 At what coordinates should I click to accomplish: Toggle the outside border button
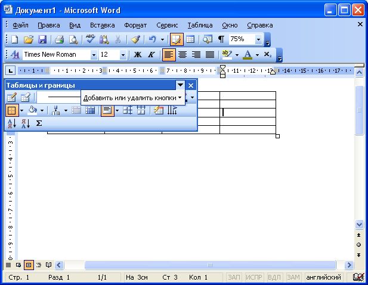pos(12,110)
